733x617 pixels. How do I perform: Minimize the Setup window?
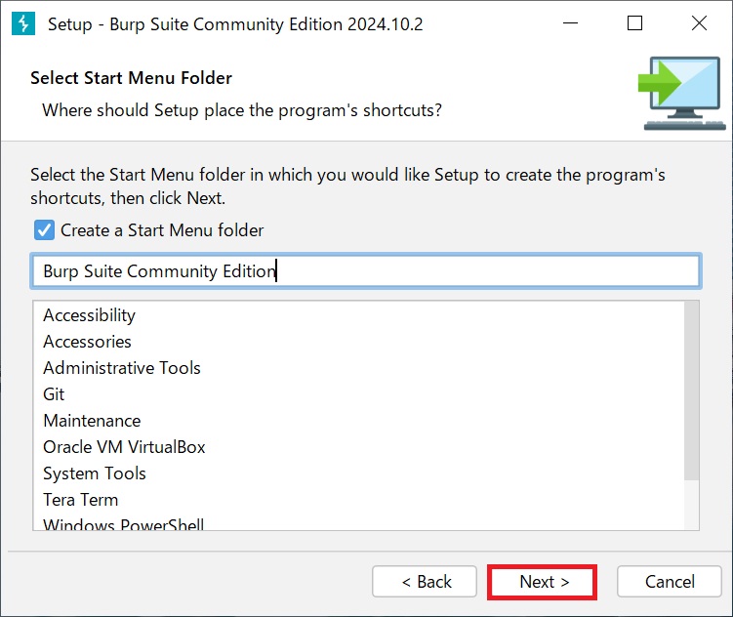click(570, 22)
